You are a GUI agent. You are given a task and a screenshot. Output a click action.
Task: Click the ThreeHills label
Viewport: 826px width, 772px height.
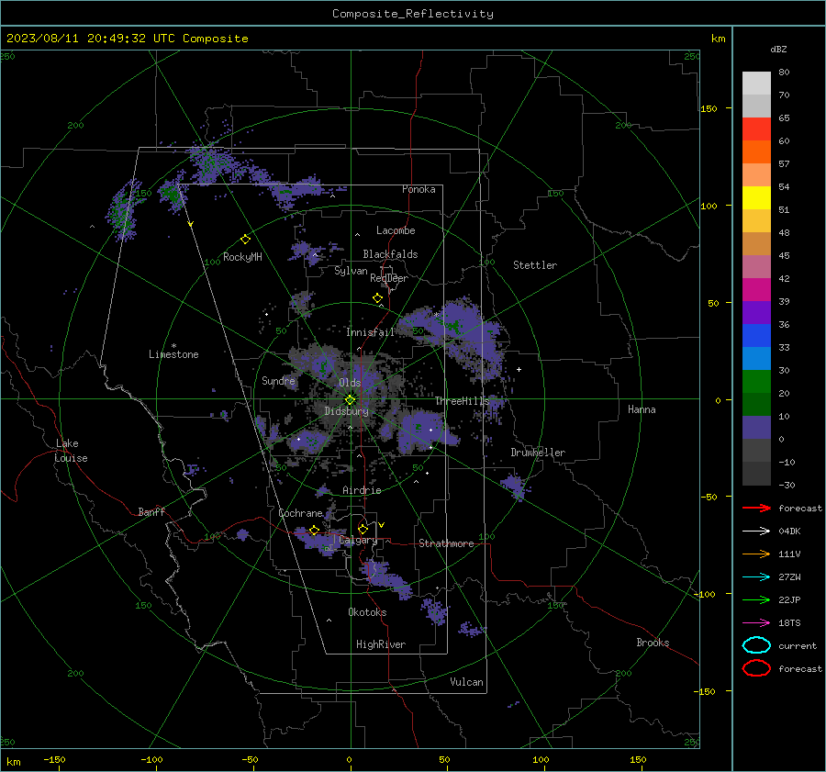pos(462,401)
